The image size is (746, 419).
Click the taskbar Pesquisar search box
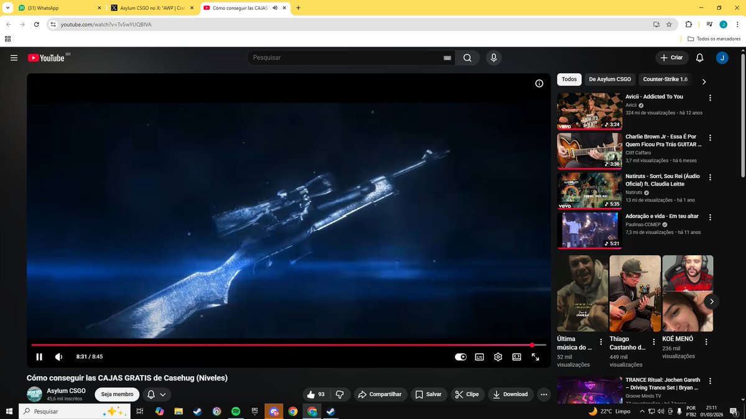tap(74, 411)
